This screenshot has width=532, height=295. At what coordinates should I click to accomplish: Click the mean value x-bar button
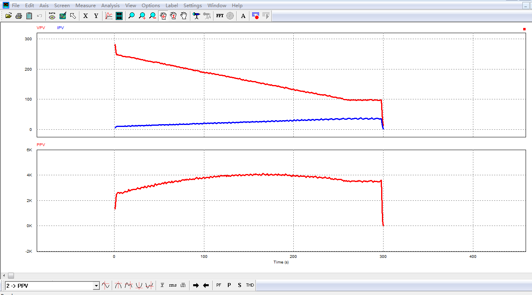coord(162,285)
